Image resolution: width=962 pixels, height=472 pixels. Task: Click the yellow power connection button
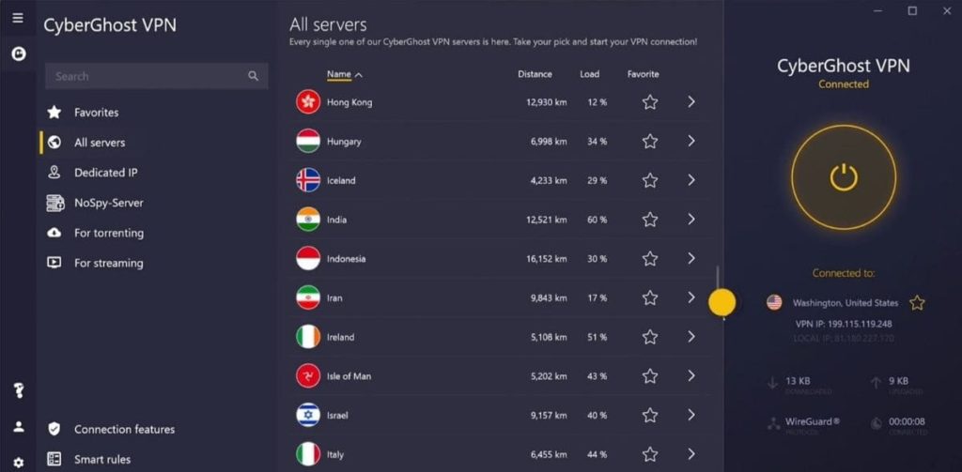(844, 177)
